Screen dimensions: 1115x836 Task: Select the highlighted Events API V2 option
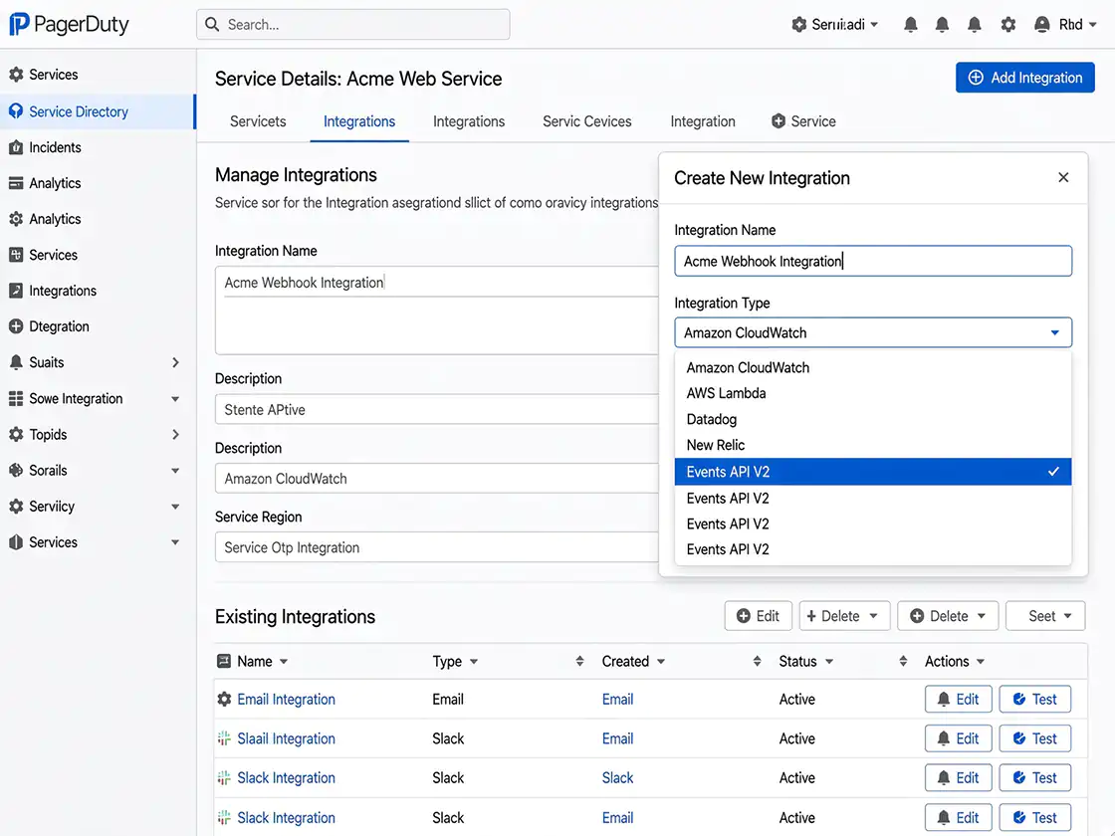(x=872, y=472)
